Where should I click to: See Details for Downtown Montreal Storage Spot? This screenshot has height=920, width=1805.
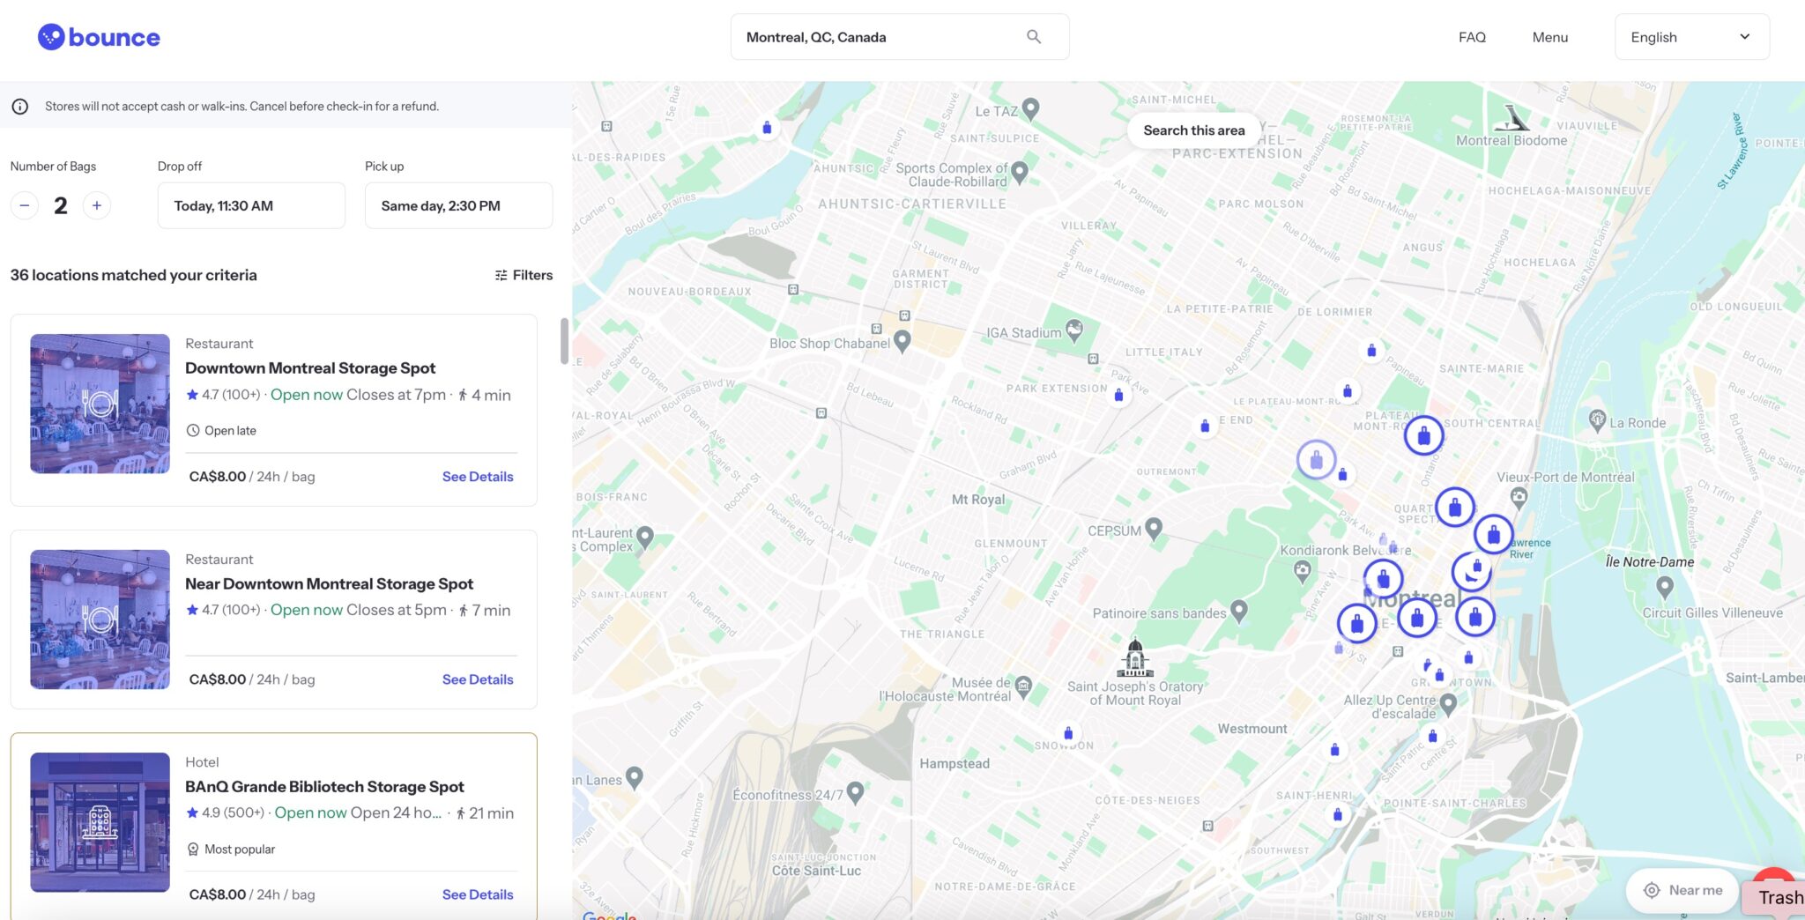click(x=477, y=477)
